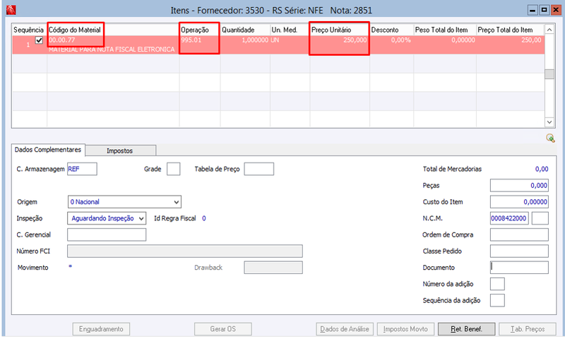Click the Impostos Movto button
565x339 pixels.
(x=405, y=329)
